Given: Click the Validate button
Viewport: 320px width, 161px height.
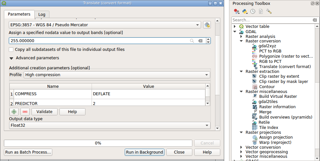Looking at the screenshot, I should coord(45,111).
